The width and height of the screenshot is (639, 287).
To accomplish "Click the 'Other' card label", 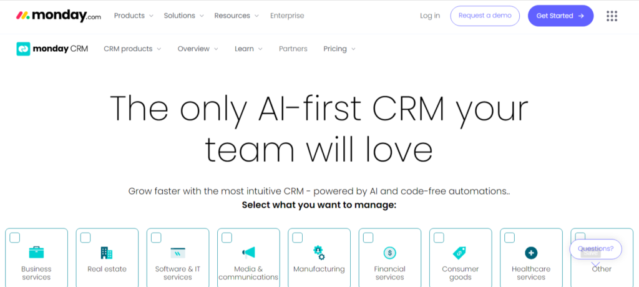I will 602,269.
